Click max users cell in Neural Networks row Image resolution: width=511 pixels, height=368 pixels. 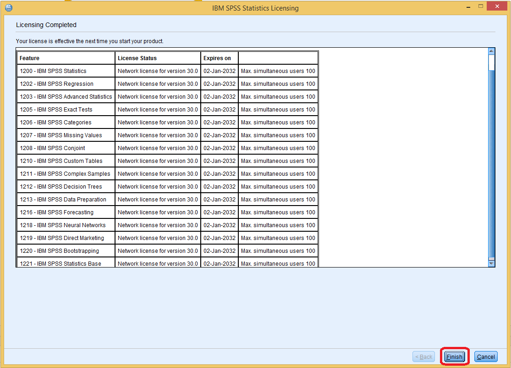[x=278, y=225]
